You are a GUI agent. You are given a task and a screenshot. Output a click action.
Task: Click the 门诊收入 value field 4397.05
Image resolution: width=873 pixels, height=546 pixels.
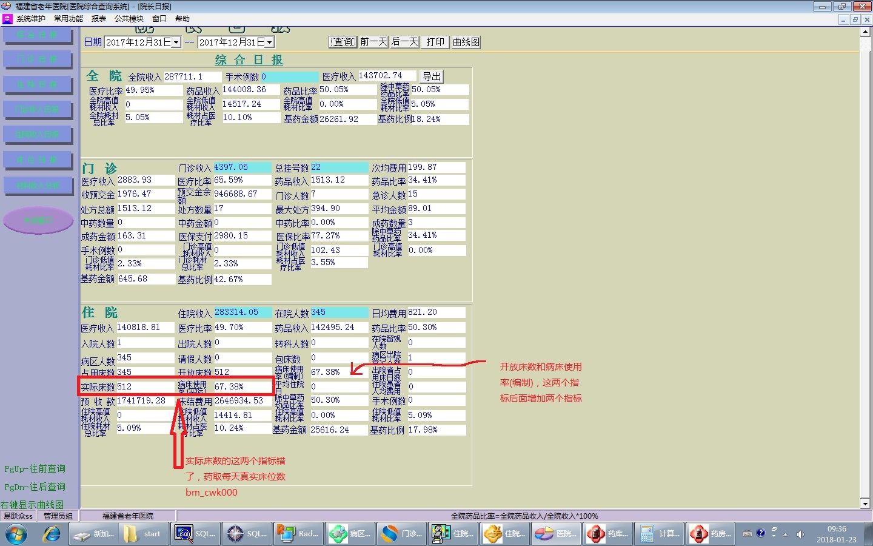tap(242, 167)
